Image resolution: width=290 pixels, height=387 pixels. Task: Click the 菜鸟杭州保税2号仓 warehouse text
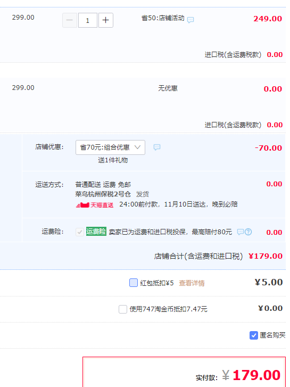(103, 194)
